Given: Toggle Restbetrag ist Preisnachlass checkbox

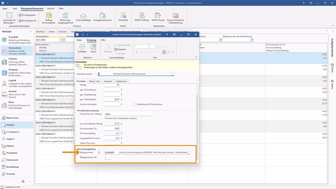Looking at the screenshot, I should tap(135, 104).
